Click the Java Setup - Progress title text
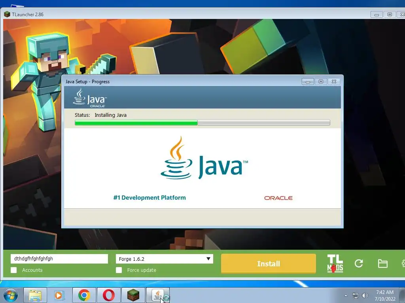Screen dimensions: 405x303 point(87,82)
